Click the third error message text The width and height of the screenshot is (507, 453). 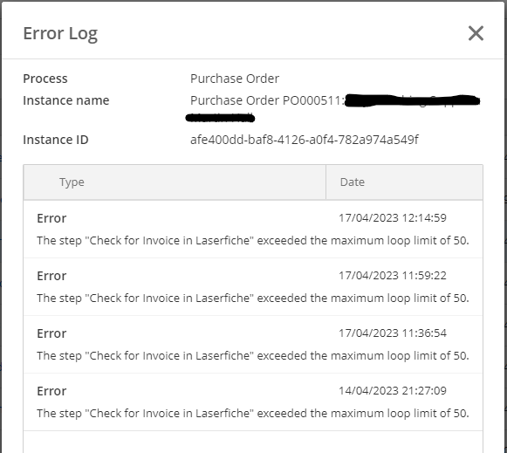(253, 355)
